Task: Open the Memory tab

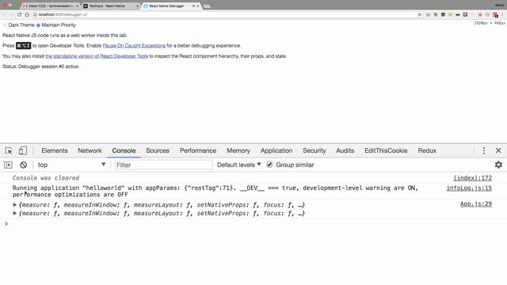Action: click(x=238, y=150)
